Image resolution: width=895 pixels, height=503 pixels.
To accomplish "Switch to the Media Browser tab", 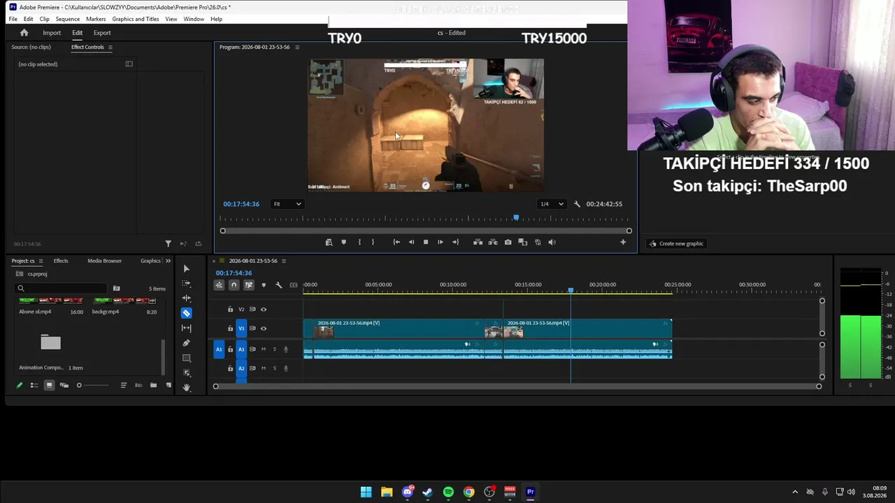I will 104,261.
